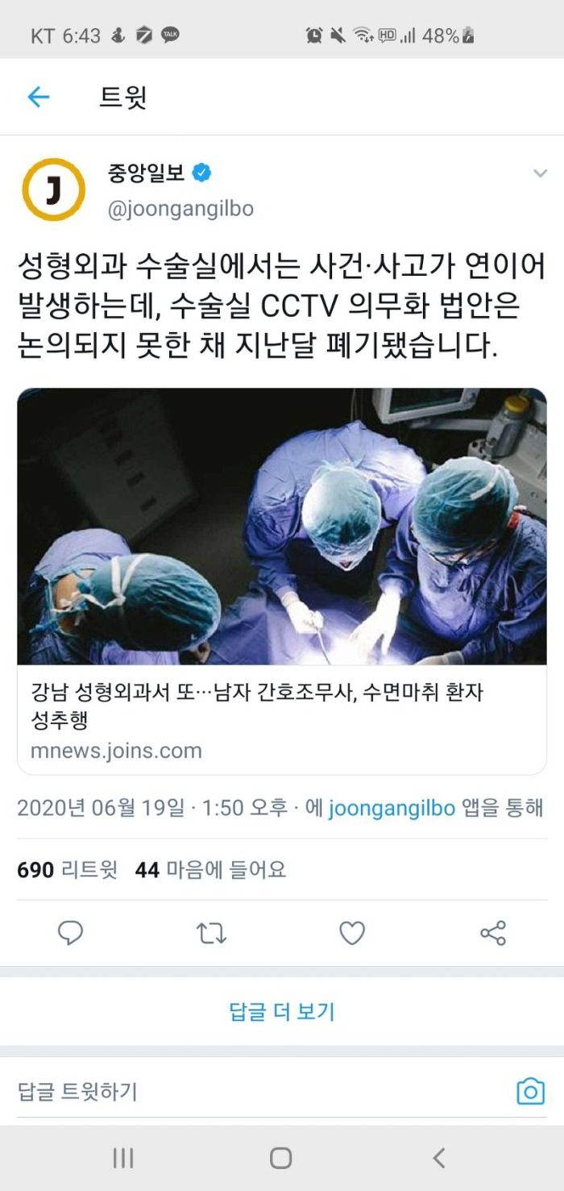Tap the back arrow beside 트윗
Screen dimensions: 564x1191
38,98
